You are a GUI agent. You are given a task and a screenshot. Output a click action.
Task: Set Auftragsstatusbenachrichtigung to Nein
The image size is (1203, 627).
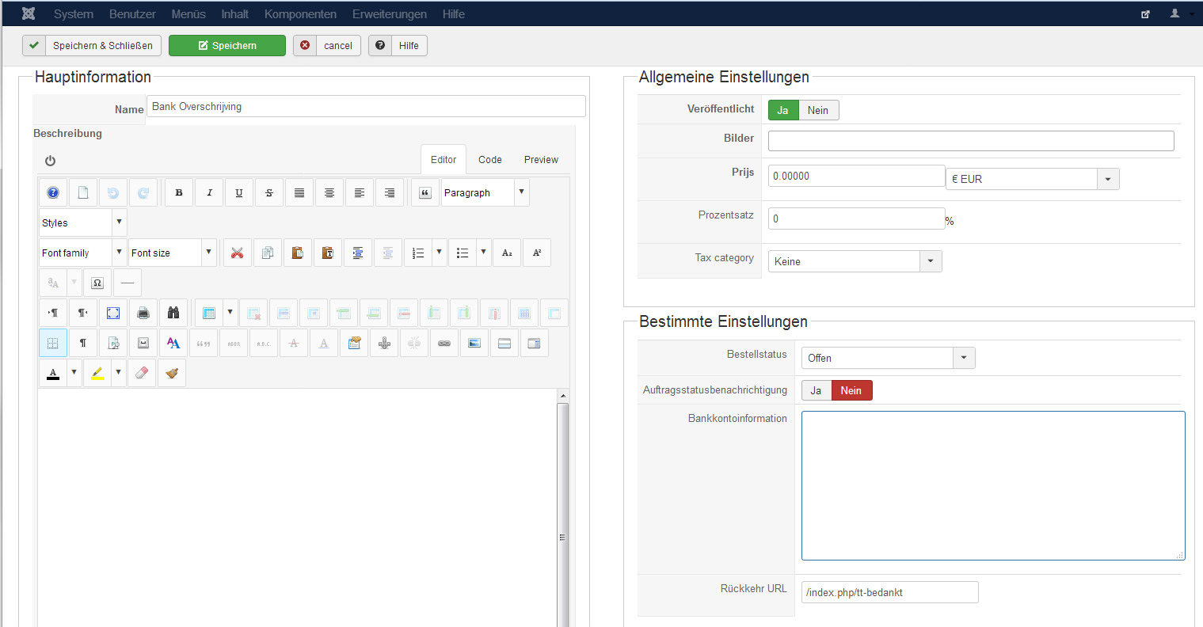click(851, 390)
